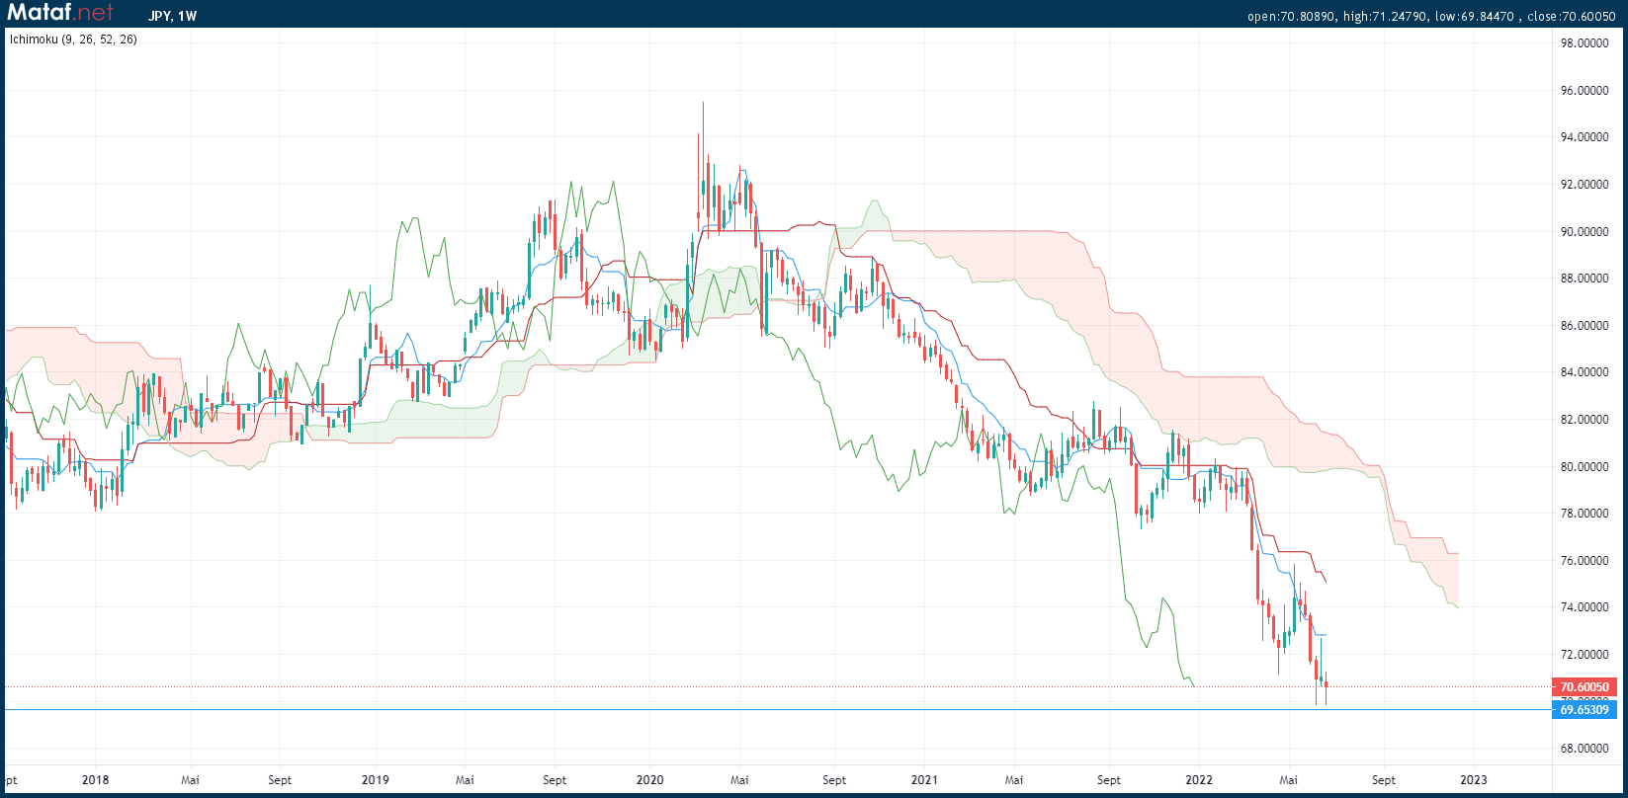The height and width of the screenshot is (798, 1628).
Task: Open the Mataf.net logo link
Action: [x=61, y=13]
